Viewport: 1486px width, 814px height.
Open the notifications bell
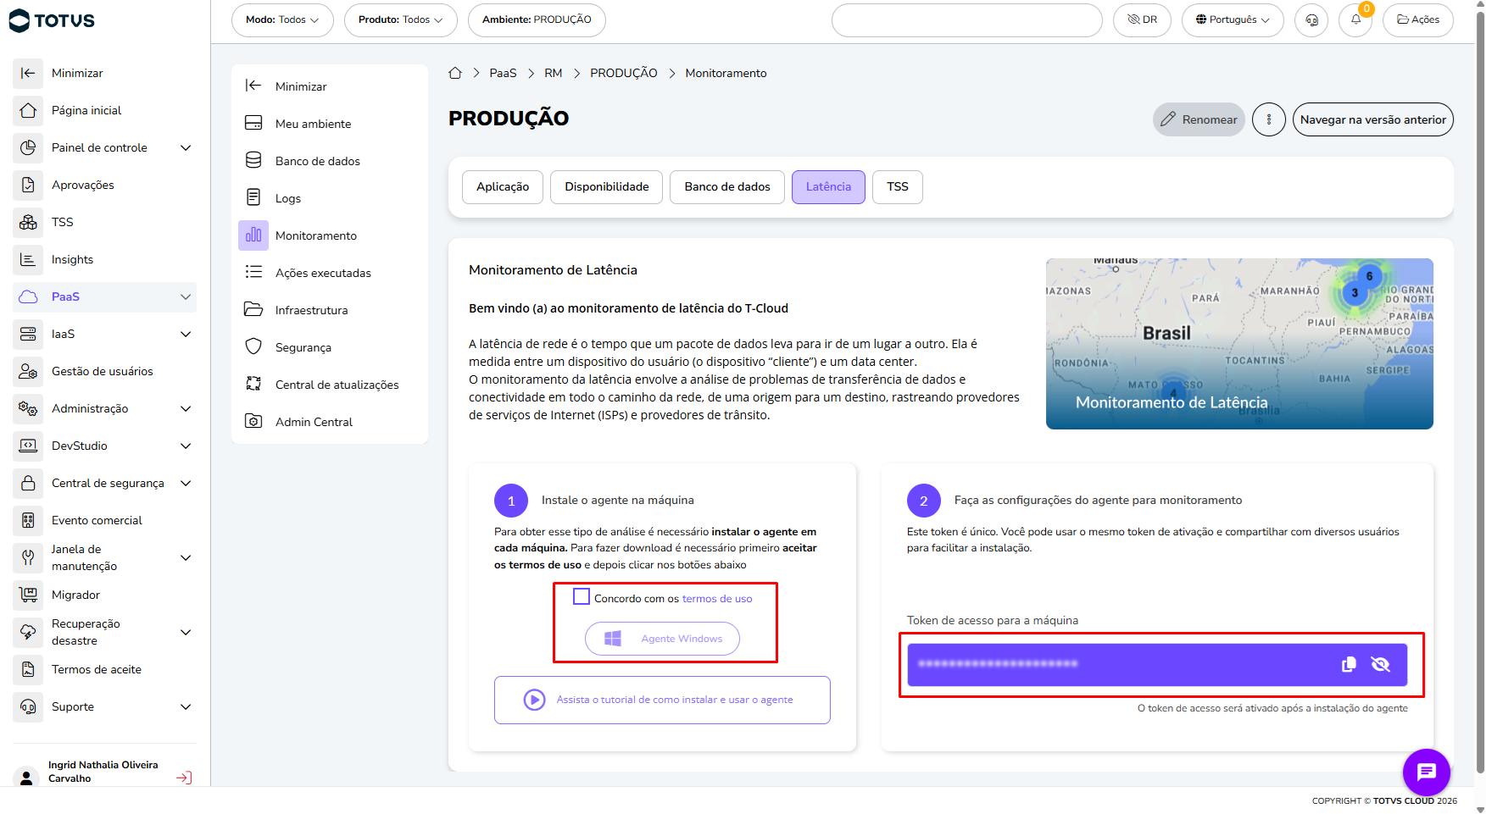[1355, 20]
